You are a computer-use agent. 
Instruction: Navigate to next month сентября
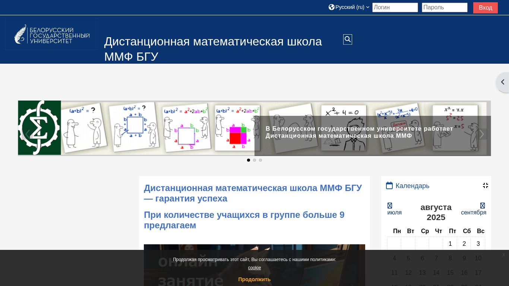click(474, 209)
